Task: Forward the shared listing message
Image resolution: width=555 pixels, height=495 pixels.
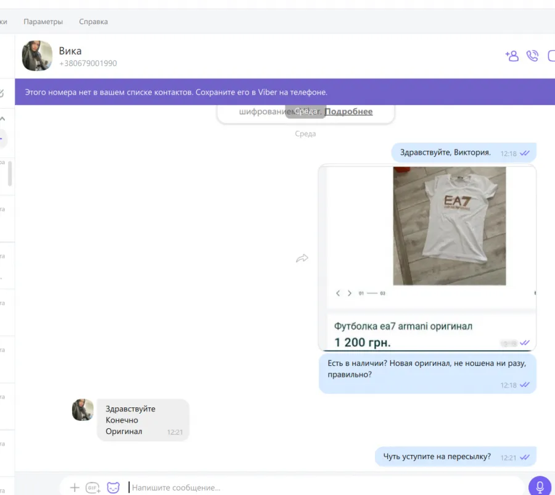Action: (302, 259)
